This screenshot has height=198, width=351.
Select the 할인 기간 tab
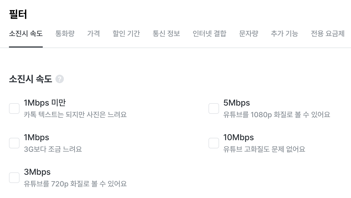pos(126,34)
